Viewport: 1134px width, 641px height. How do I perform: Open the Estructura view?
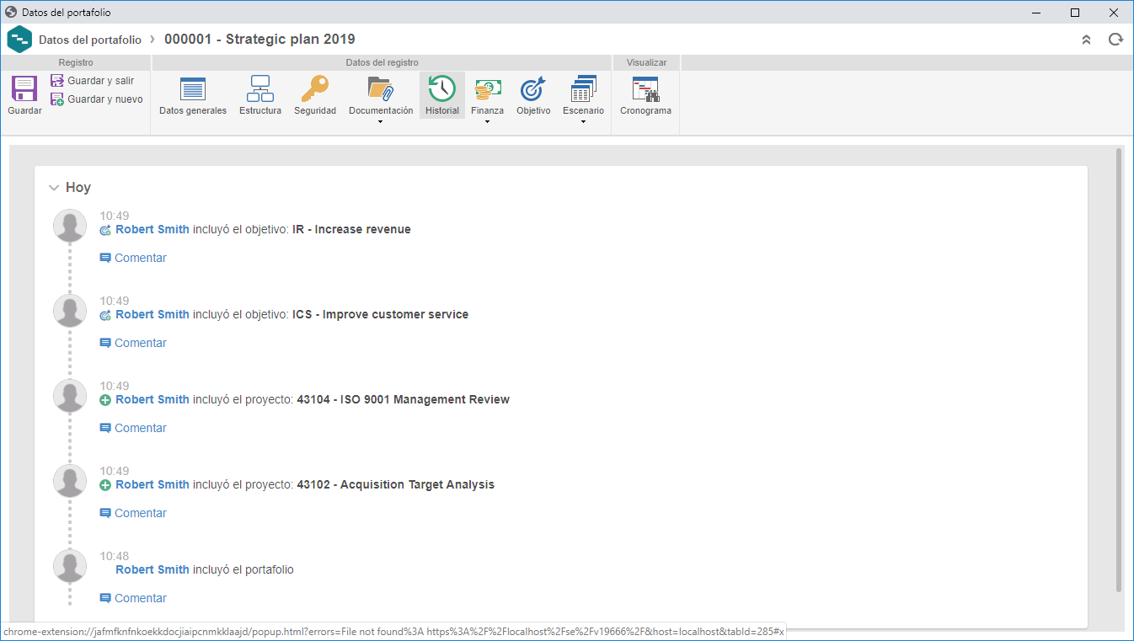click(260, 95)
